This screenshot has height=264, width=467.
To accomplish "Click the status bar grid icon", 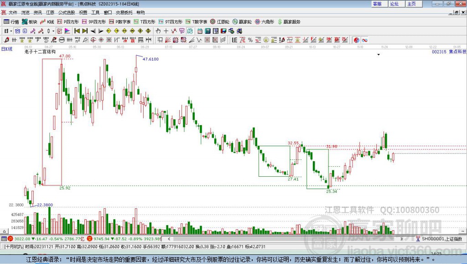I will click(x=4, y=238).
